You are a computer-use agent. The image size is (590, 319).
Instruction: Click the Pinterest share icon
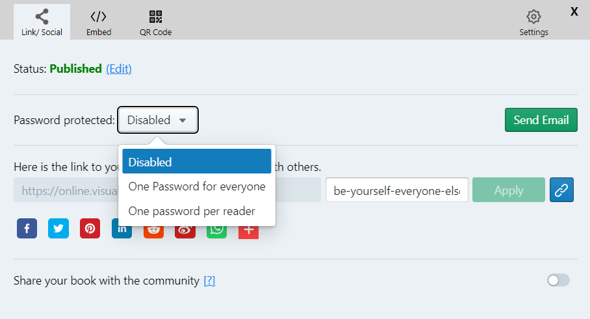pyautogui.click(x=90, y=229)
